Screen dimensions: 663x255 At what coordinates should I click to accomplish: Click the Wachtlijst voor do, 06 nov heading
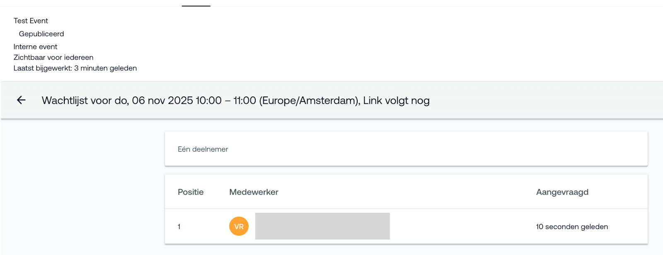click(x=235, y=101)
